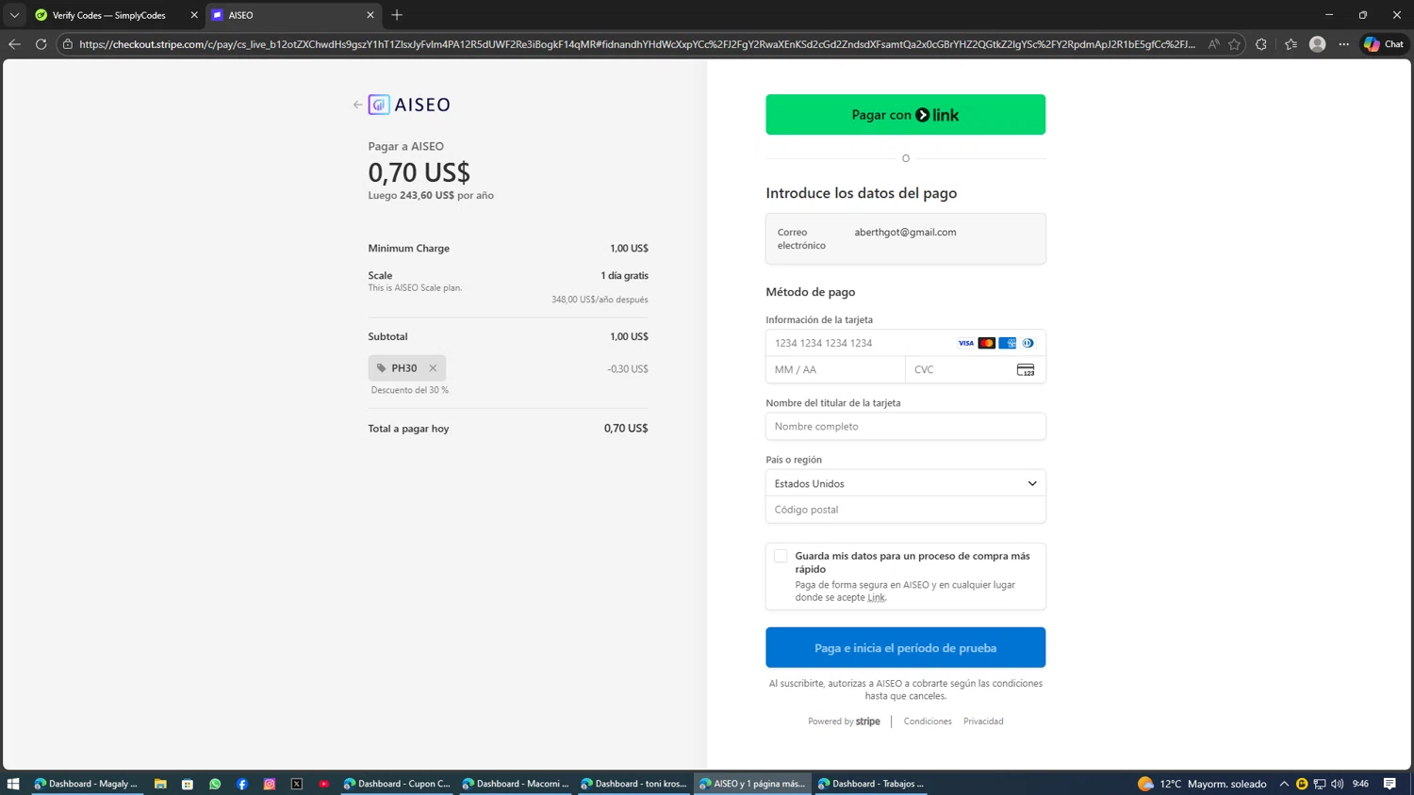Switch to Dashboard - Magaly taskbar window
The height and width of the screenshot is (795, 1414).
tap(87, 784)
